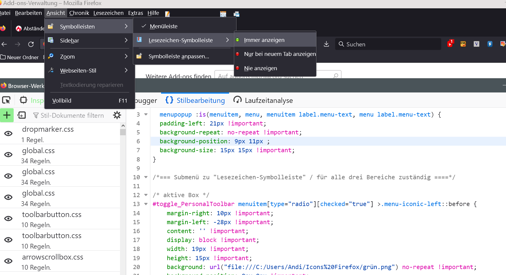
Task: Collapse code fold arrow on line 13
Action: tap(146, 204)
